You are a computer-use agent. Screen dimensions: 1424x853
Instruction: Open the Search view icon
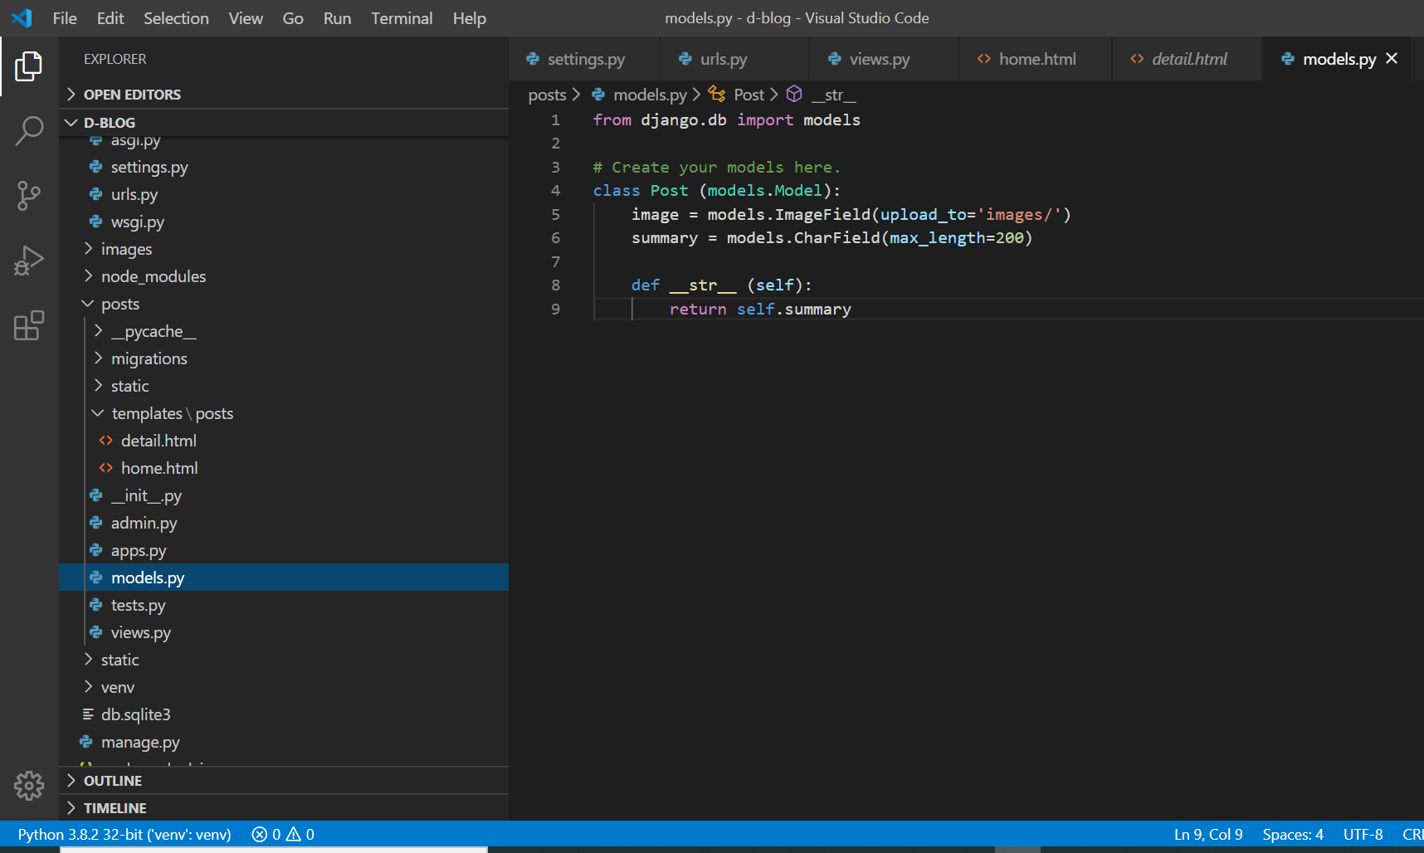(29, 130)
